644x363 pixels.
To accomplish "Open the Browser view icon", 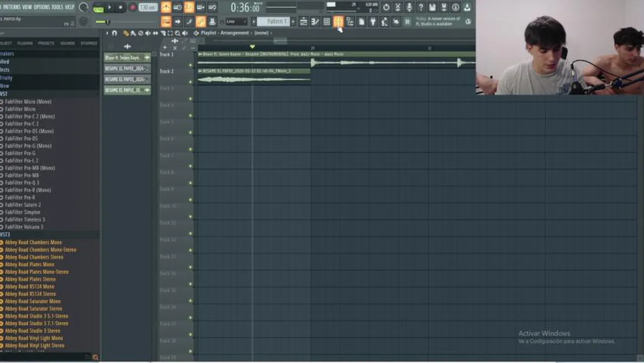I will [350, 22].
